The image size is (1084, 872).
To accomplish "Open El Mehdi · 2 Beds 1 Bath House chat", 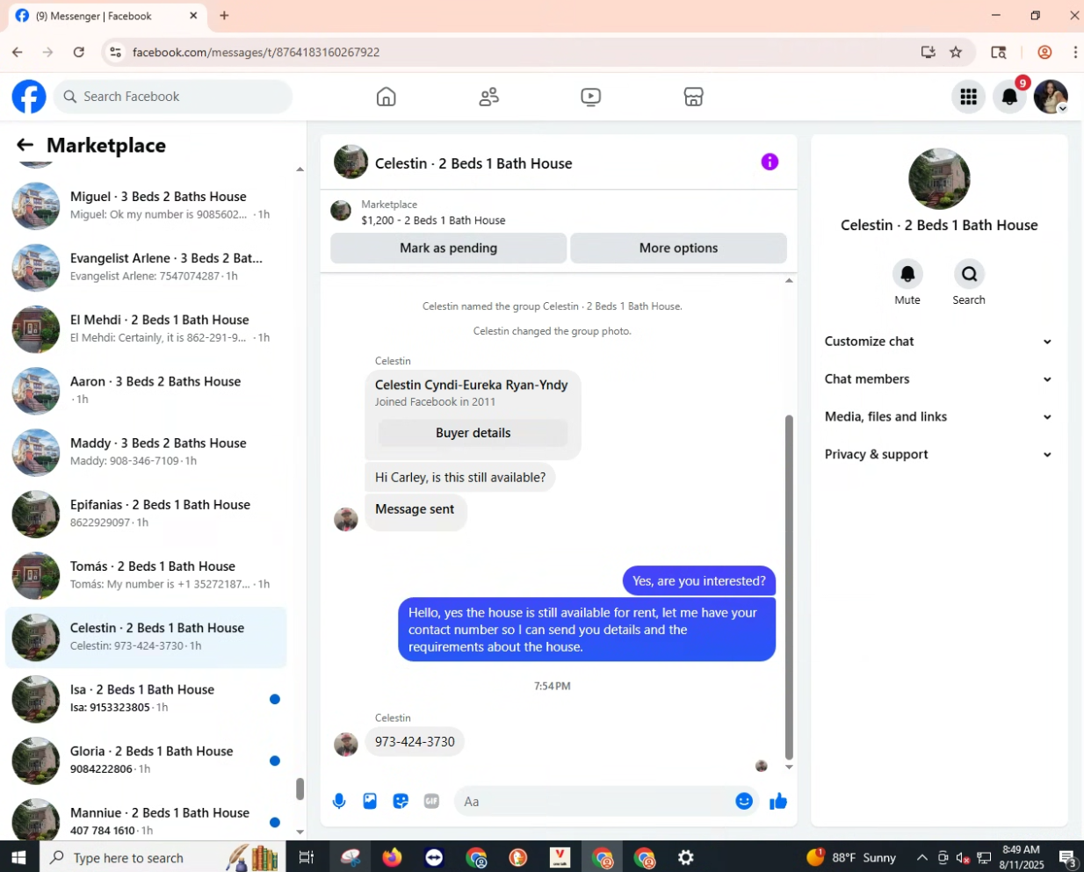I will pos(146,328).
